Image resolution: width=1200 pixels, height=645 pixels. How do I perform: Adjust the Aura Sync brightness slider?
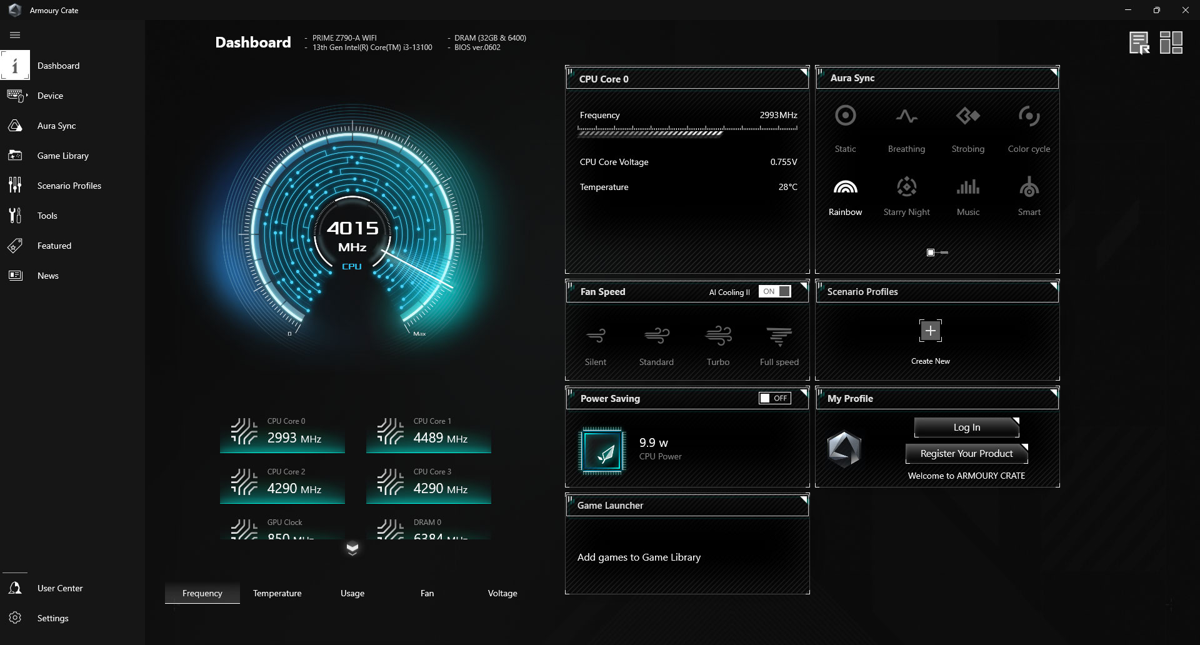pyautogui.click(x=936, y=252)
